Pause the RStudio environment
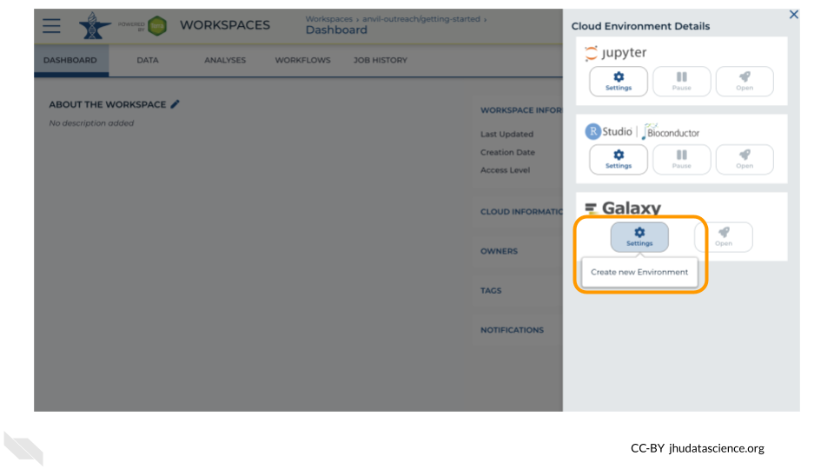 681,160
